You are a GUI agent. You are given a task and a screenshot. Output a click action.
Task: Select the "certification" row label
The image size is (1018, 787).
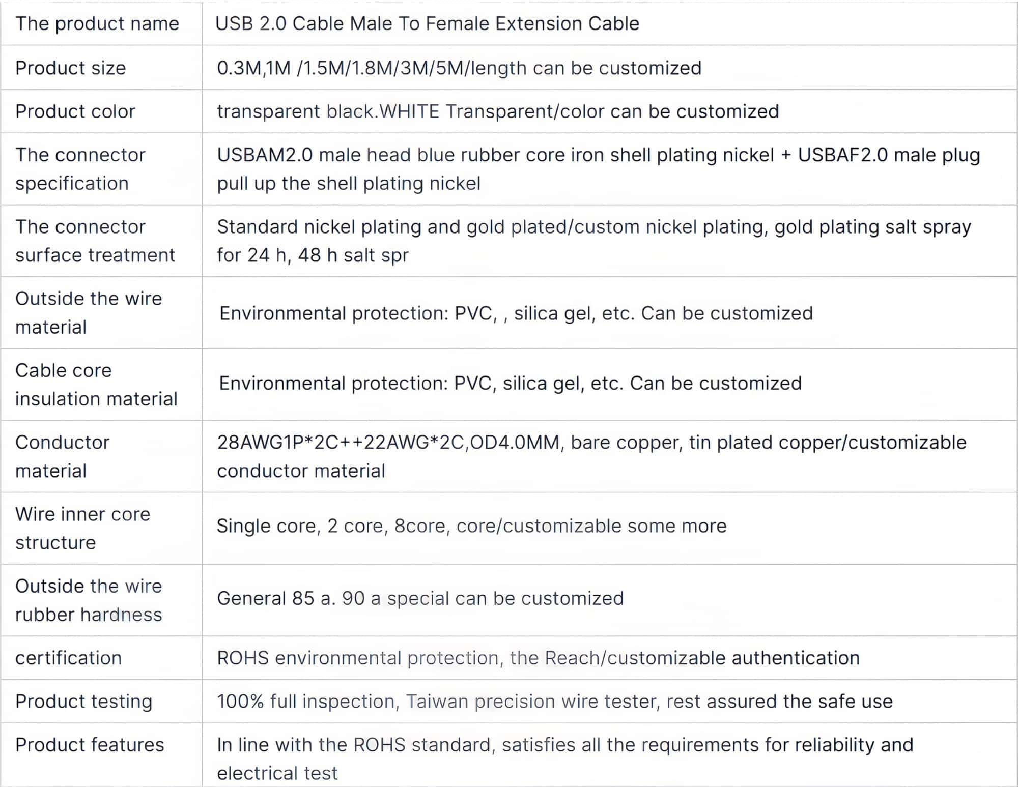69,658
